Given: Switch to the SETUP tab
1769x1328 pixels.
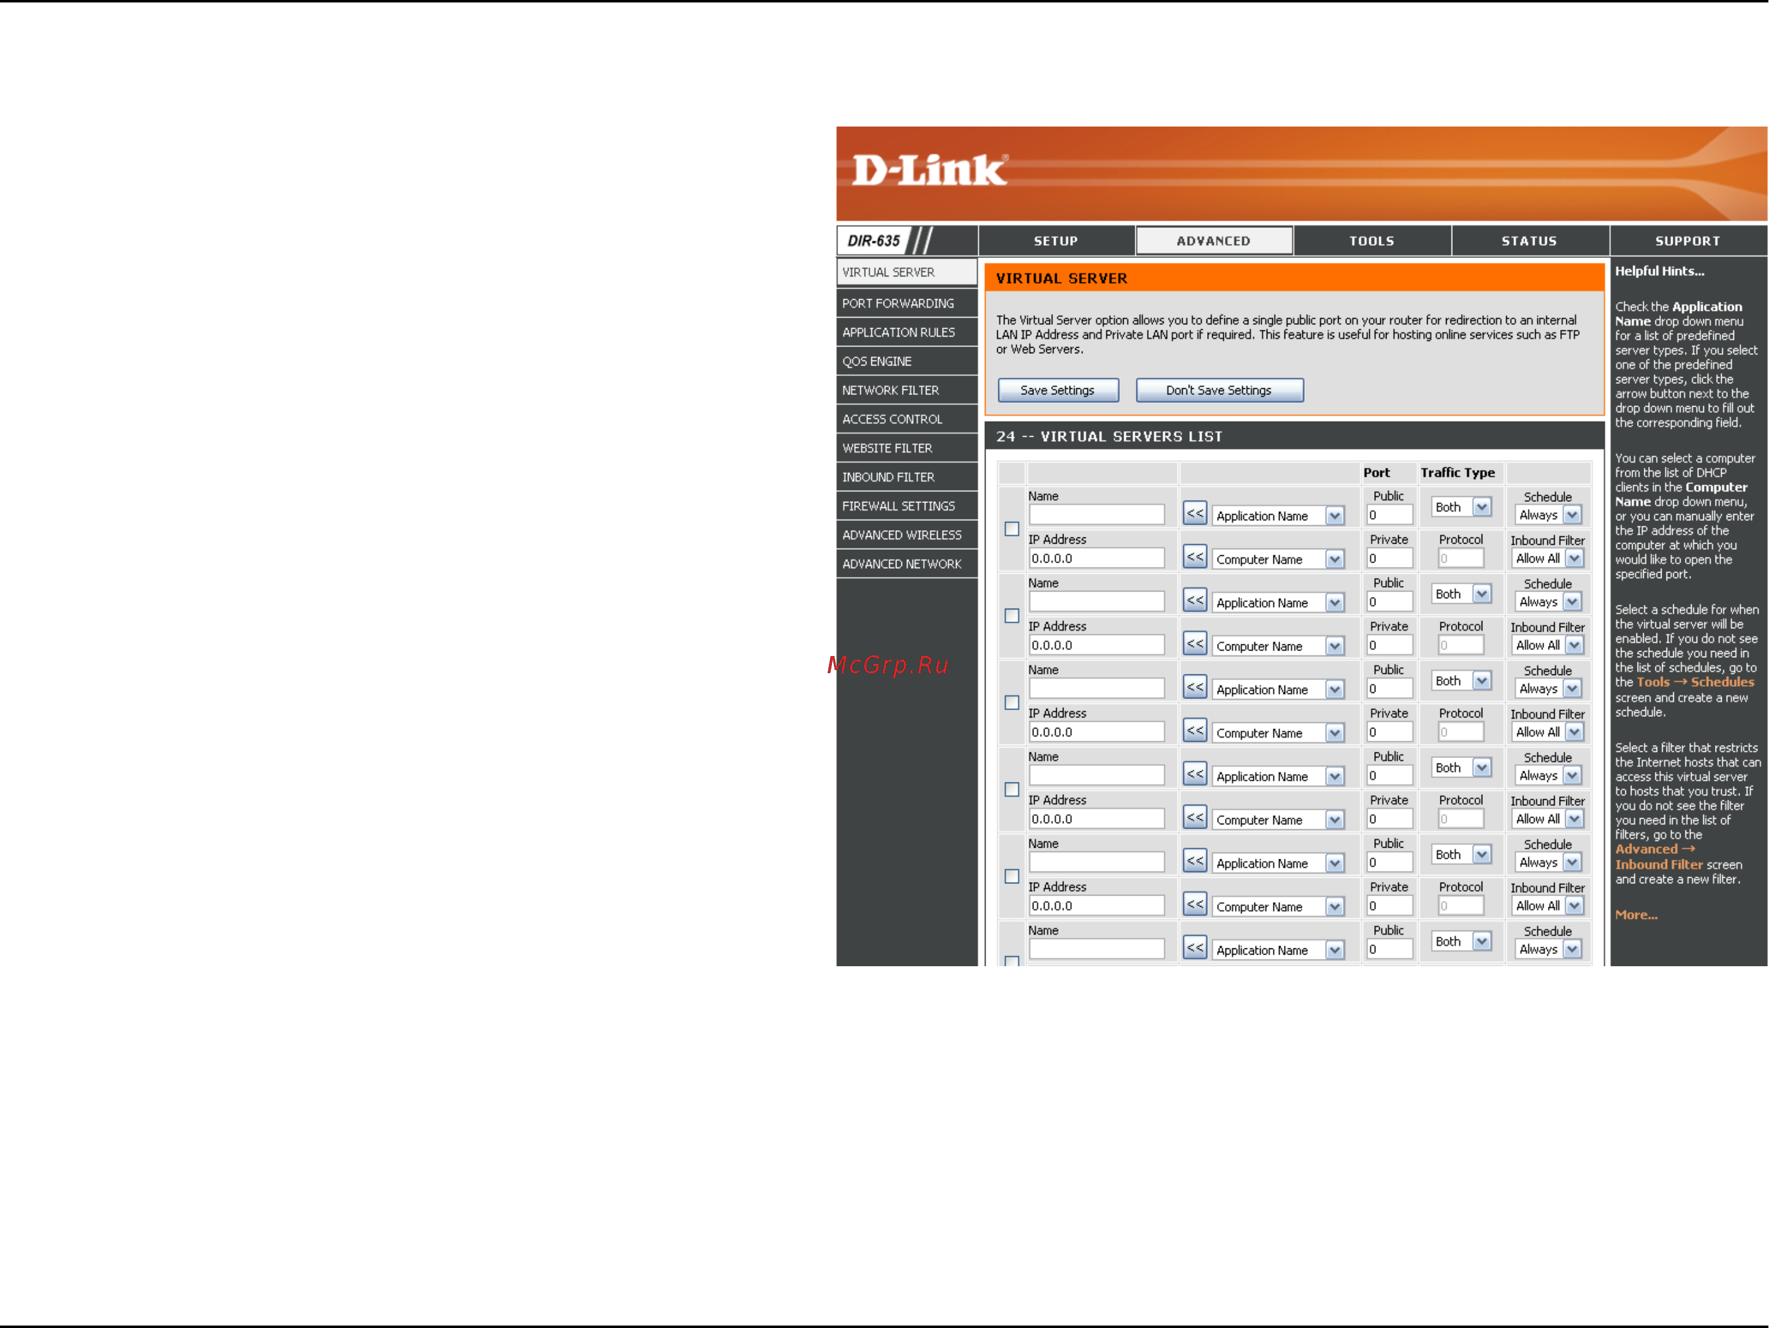Looking at the screenshot, I should [x=1056, y=241].
